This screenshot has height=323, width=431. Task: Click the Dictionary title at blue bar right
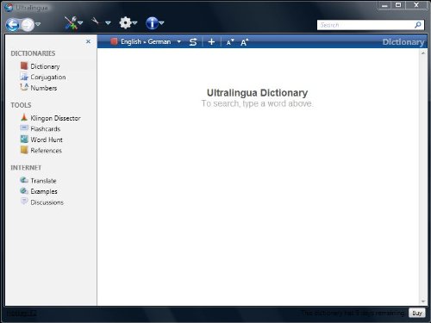tap(403, 42)
